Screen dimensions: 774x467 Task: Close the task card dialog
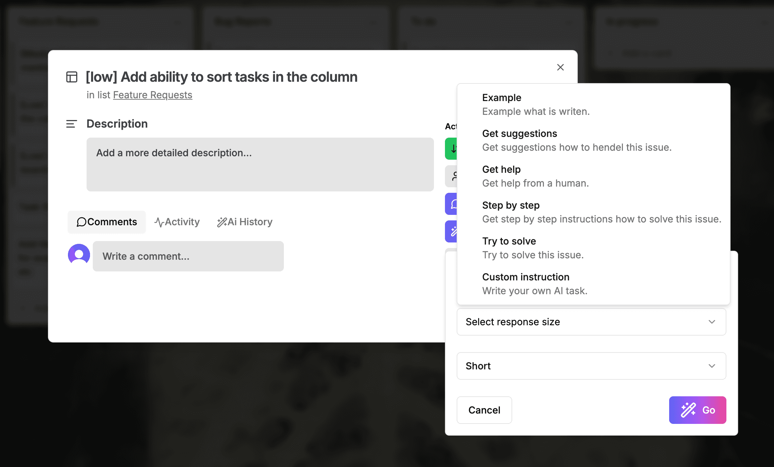click(560, 67)
